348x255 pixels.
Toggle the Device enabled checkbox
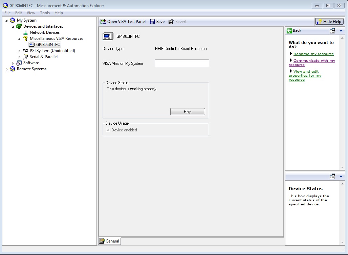[x=108, y=130]
